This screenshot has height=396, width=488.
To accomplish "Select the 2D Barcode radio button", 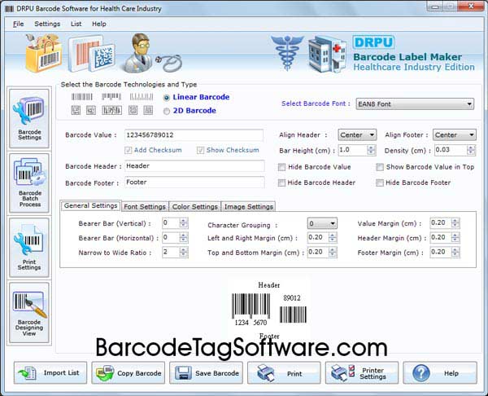I will [x=167, y=112].
